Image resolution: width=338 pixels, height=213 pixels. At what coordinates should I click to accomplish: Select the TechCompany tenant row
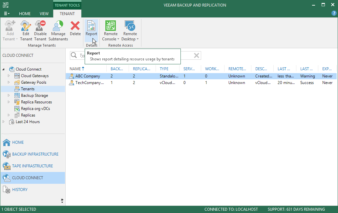point(201,83)
